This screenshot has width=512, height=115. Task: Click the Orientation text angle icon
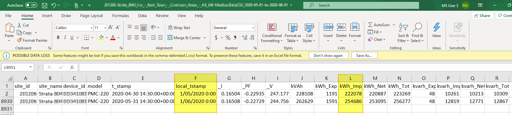pyautogui.click(x=153, y=27)
